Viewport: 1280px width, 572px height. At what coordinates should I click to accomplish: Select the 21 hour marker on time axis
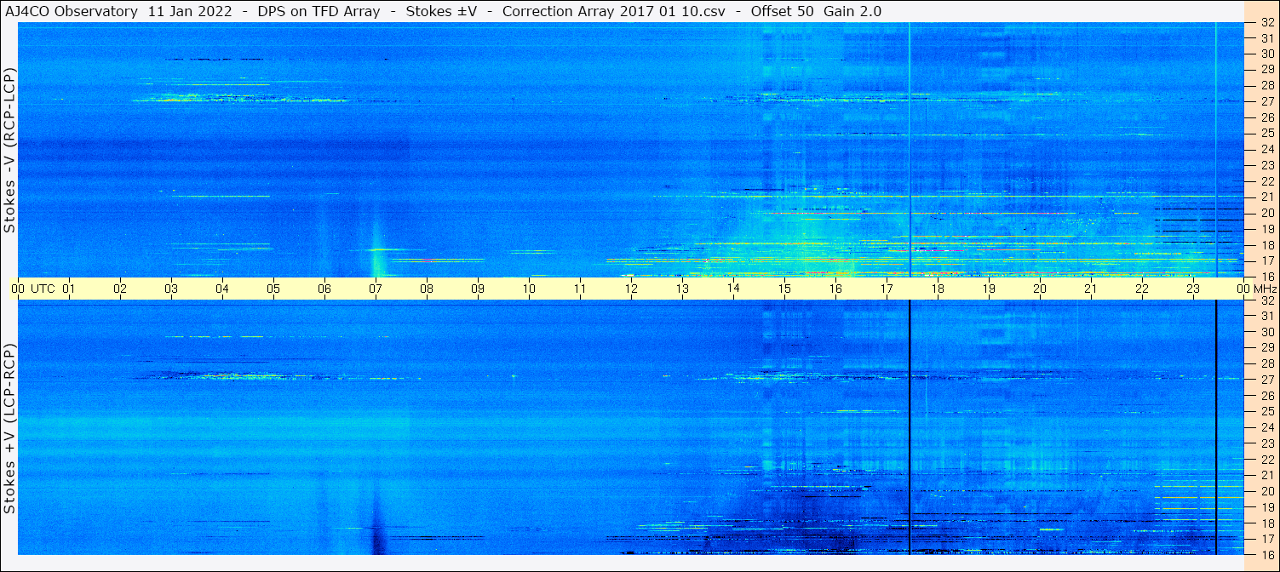click(1091, 289)
